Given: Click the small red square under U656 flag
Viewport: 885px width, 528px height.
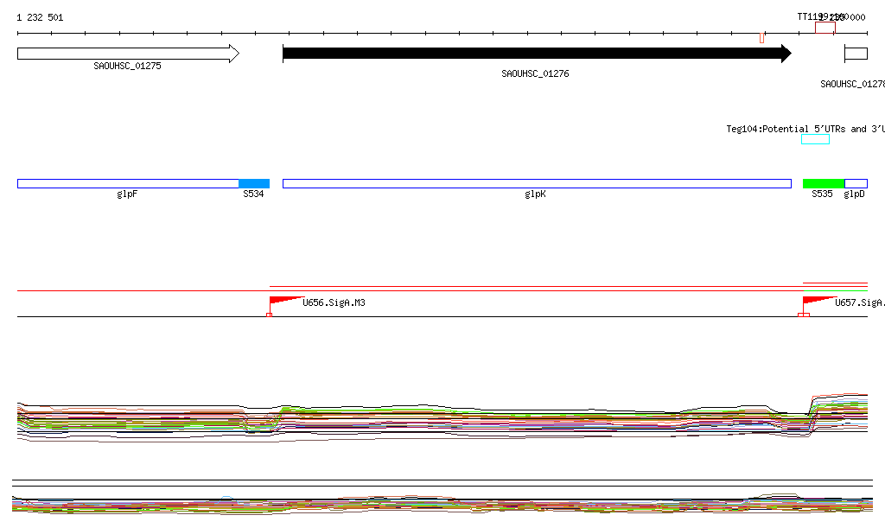Looking at the screenshot, I should point(269,315).
